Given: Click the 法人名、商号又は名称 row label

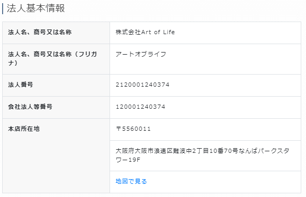Looking at the screenshot, I should coord(40,32).
